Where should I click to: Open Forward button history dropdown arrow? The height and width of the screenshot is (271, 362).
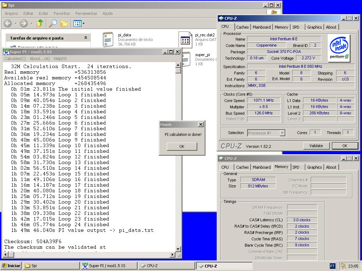click(x=31, y=23)
